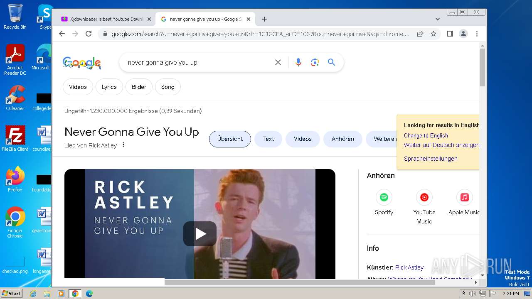The width and height of the screenshot is (532, 299).
Task: Filter results by Song chip
Action: 168,87
